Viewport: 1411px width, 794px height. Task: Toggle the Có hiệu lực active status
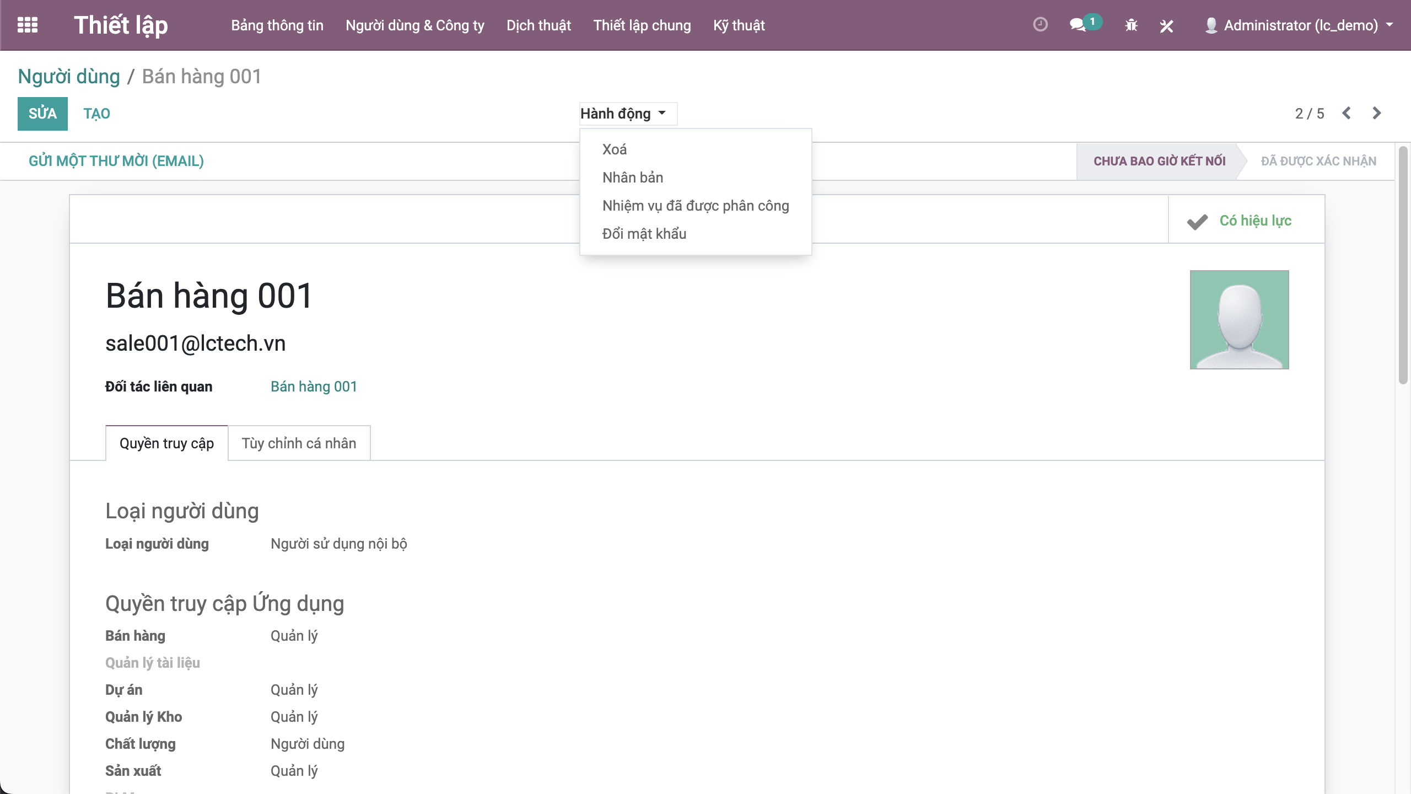(x=1246, y=221)
